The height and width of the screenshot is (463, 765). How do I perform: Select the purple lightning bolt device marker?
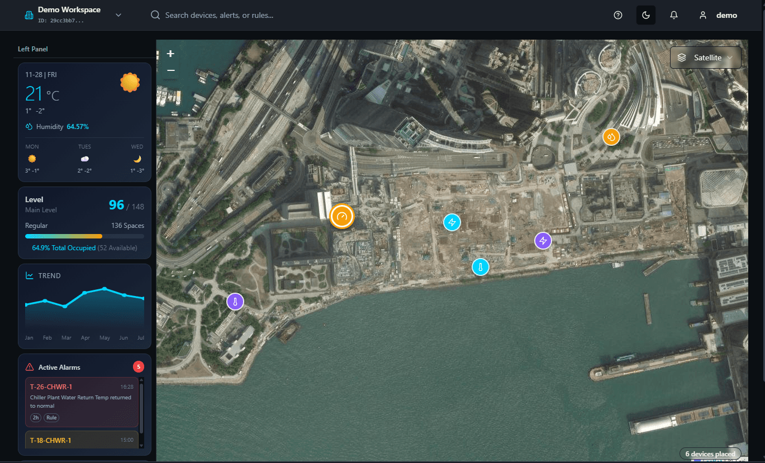(x=543, y=240)
